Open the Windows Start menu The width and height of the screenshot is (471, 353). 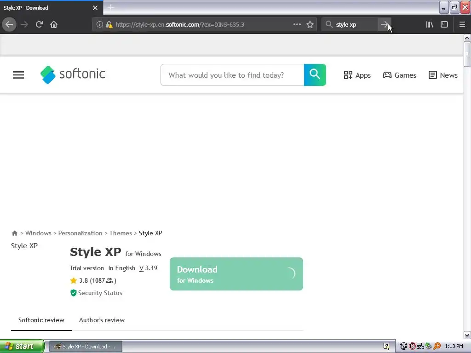(x=22, y=346)
